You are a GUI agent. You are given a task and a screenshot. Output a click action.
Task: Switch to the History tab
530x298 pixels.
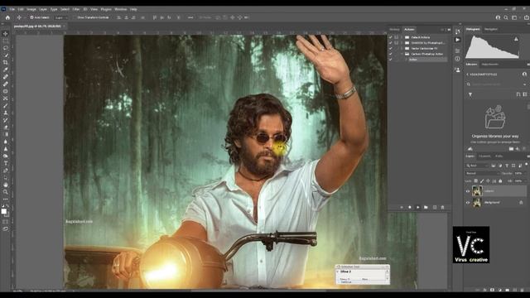pos(394,30)
